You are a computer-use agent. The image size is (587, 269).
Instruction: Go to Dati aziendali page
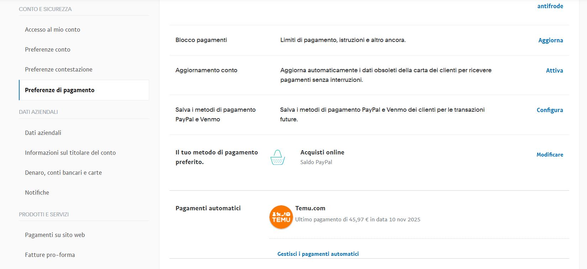43,133
